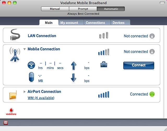Click the toolbar toggle pill button
Screen dimensions: 167x131
pos(162,3)
